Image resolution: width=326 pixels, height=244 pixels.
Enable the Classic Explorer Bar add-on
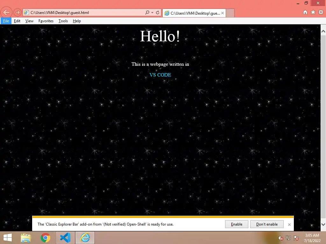click(x=237, y=224)
